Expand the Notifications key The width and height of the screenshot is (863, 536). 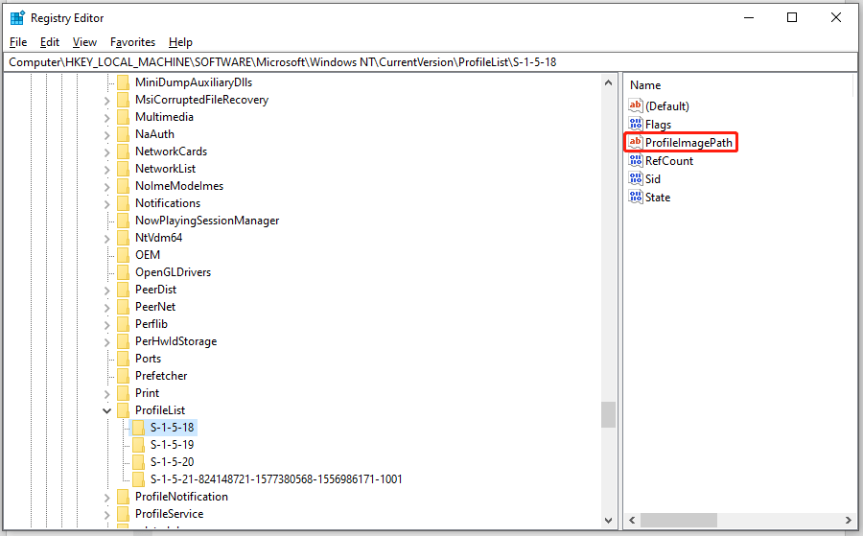click(x=107, y=204)
